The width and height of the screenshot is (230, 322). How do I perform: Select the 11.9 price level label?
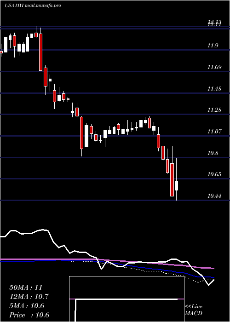click(x=213, y=46)
